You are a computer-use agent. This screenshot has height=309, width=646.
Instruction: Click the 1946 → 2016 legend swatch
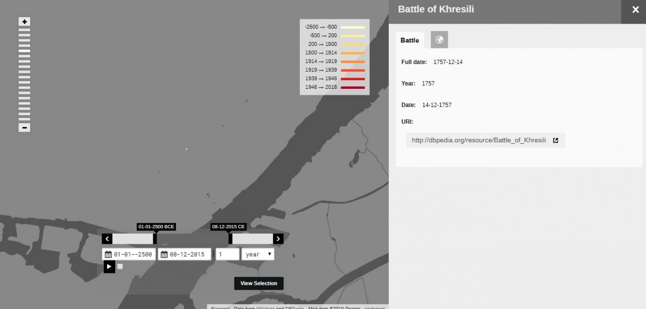click(x=353, y=87)
